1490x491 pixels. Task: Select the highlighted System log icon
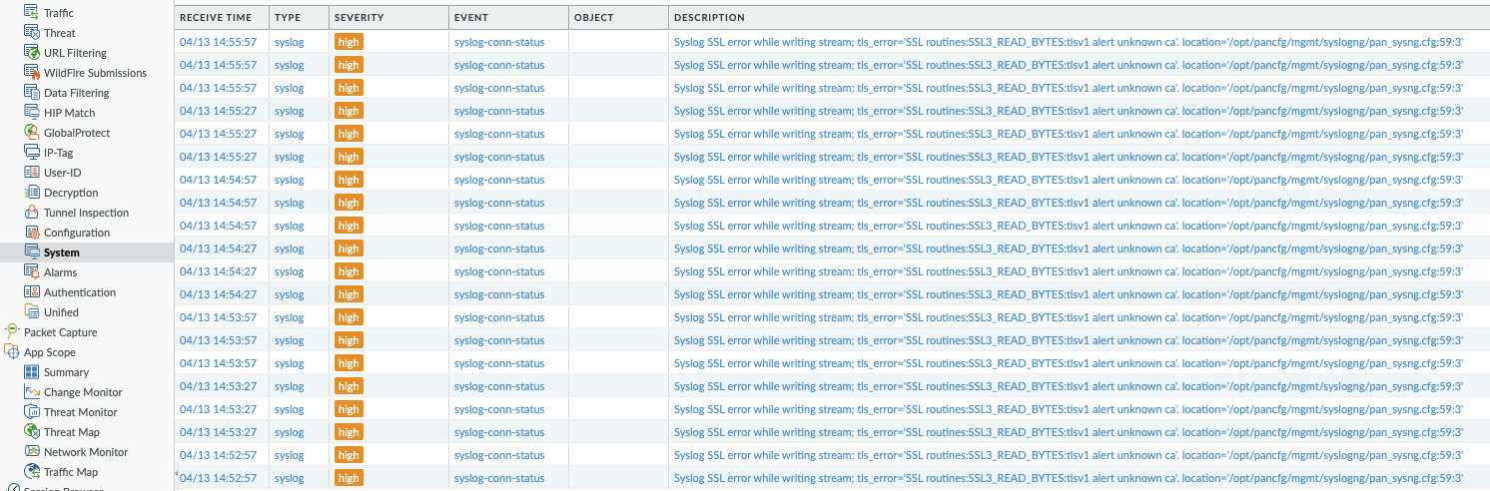tap(31, 252)
